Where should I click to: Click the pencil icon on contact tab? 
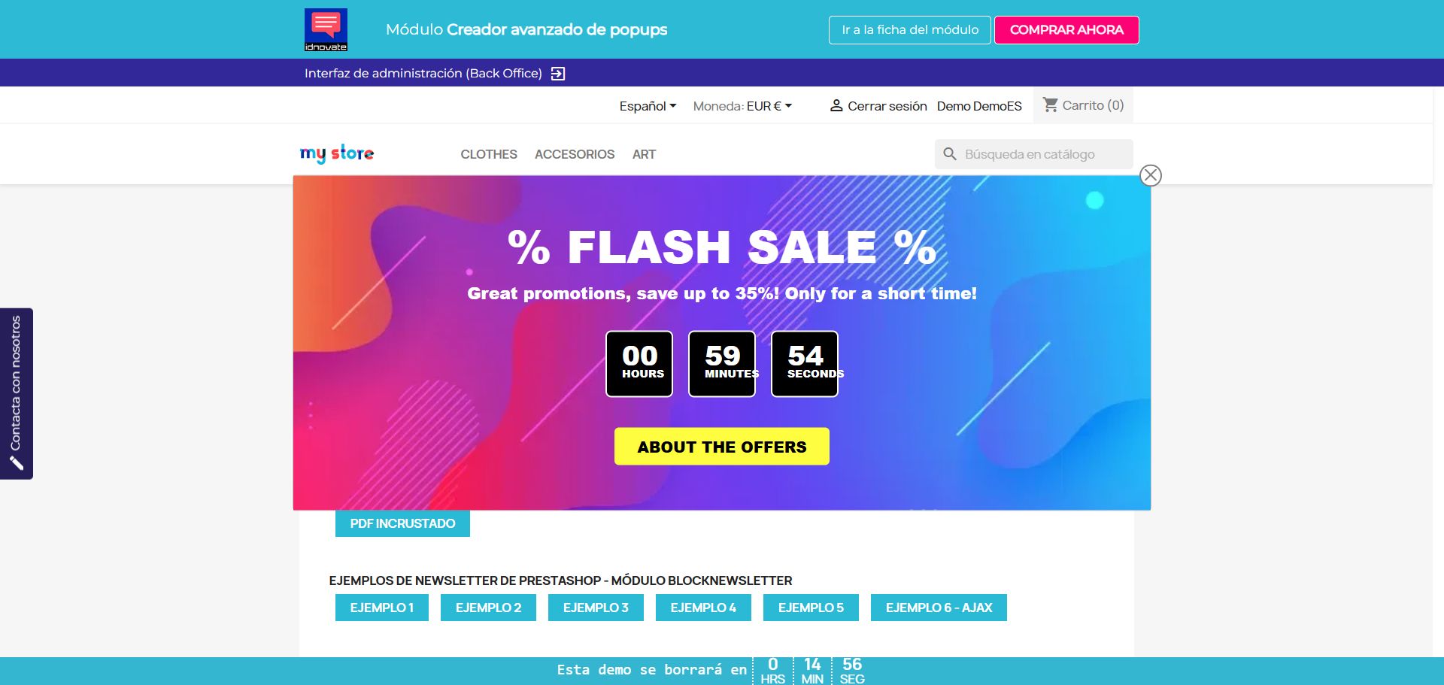pos(17,463)
